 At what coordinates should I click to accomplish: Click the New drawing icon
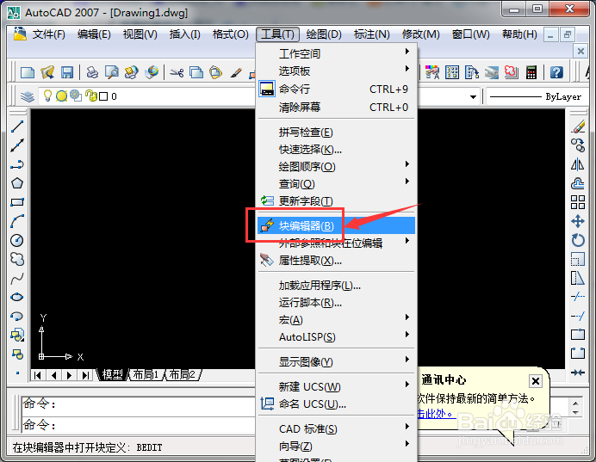[x=28, y=72]
